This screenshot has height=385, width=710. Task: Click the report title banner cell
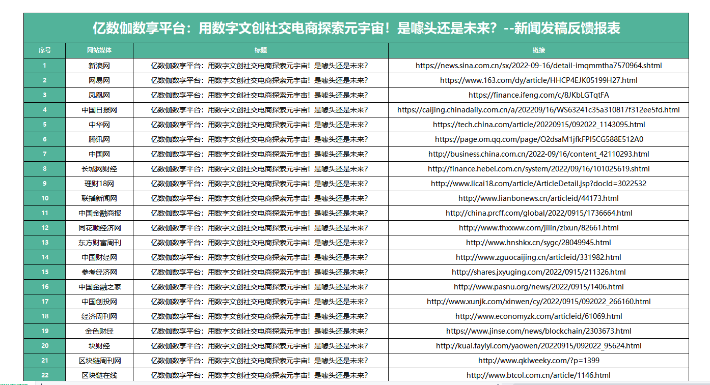click(356, 28)
